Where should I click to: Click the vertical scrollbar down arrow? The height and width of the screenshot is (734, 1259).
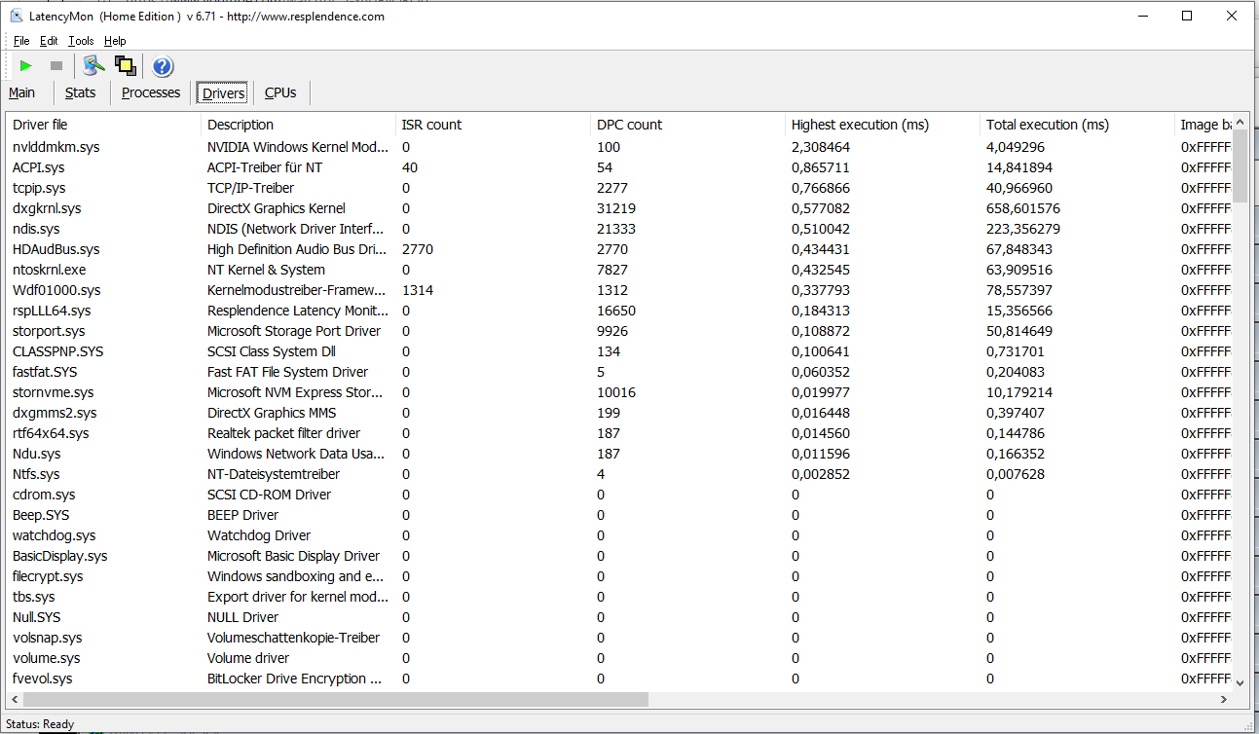pos(1240,681)
